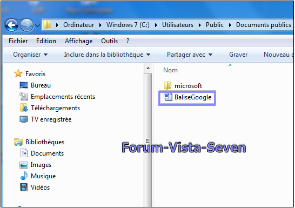The width and height of the screenshot is (295, 208).
Task: Sort by the Nom column header
Action: point(170,70)
